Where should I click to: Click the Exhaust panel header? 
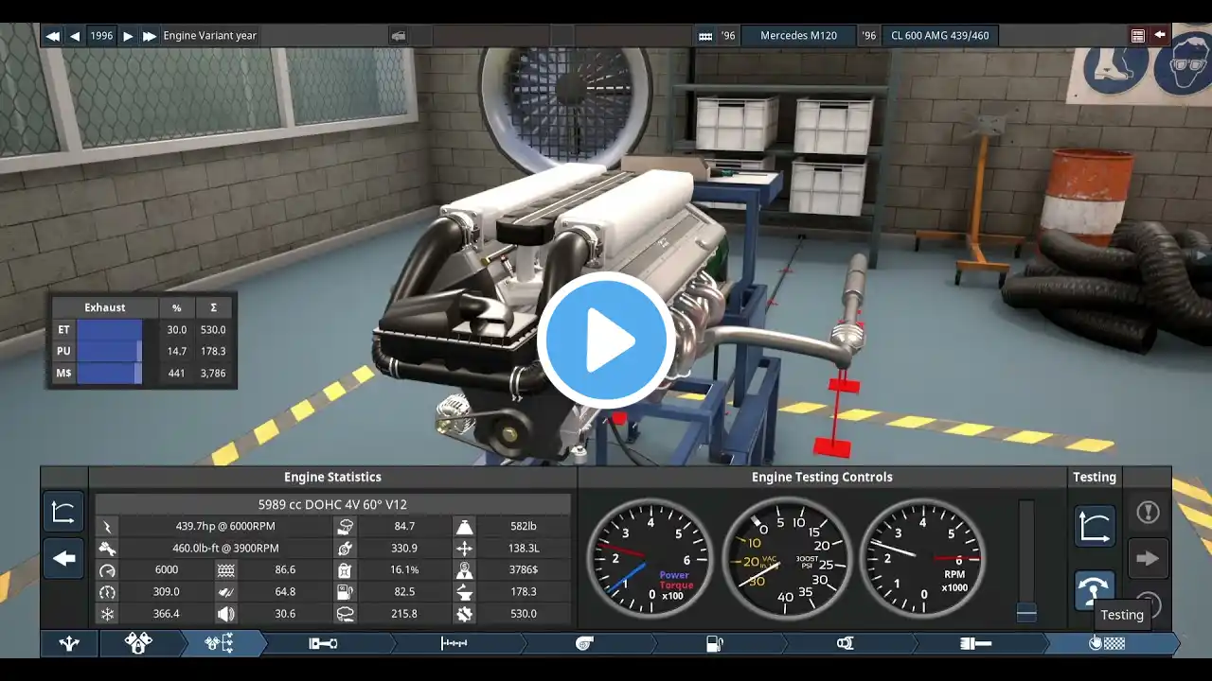pos(105,307)
